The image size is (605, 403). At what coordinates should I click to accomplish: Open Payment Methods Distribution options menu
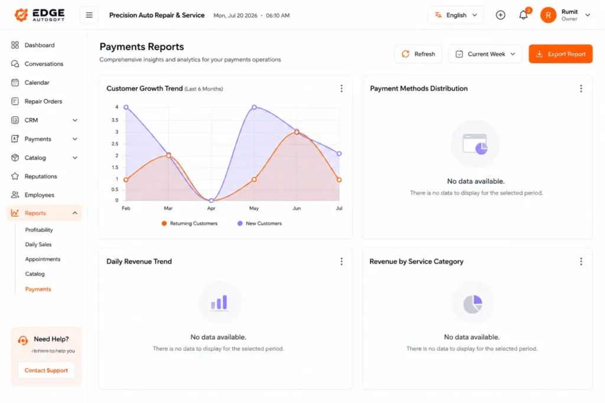click(581, 89)
